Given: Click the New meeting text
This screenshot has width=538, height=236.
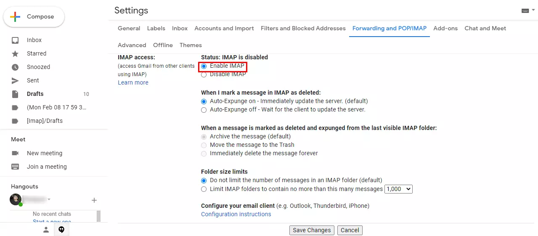Looking at the screenshot, I should pos(45,154).
